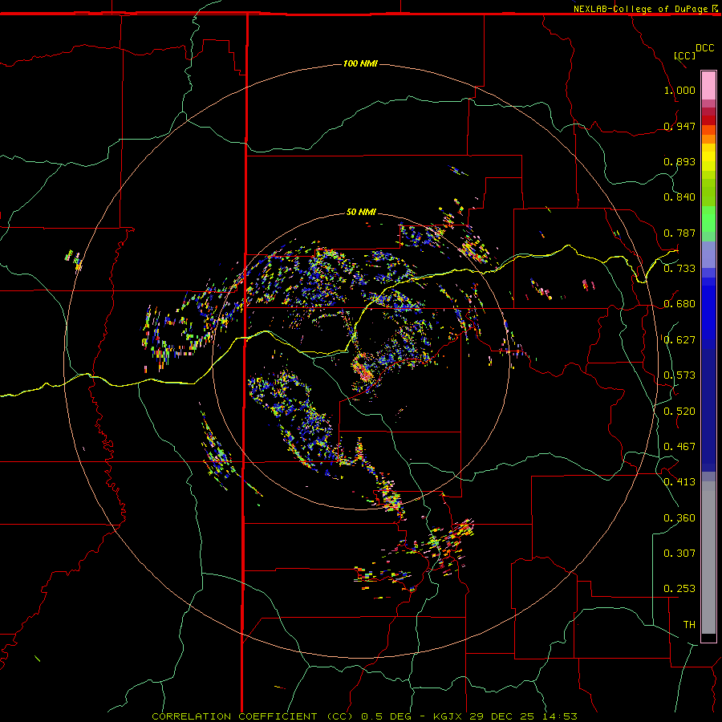Image resolution: width=722 pixels, height=722 pixels.
Task: Pick the bright blue color scale segment
Action: 708,313
